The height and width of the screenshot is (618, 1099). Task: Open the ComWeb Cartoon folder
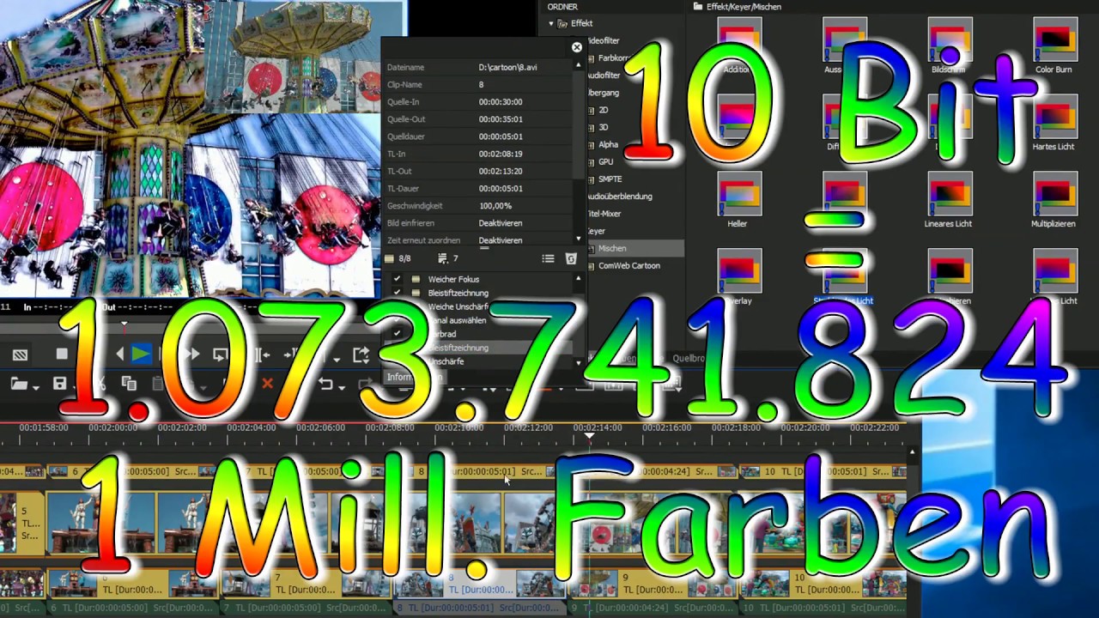tap(629, 265)
